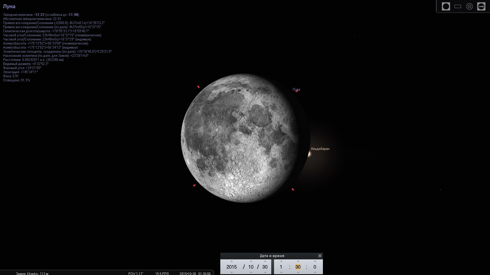This screenshot has width=490, height=275.
Task: Open the Oculars wrench configuration icon
Action: tap(481, 7)
